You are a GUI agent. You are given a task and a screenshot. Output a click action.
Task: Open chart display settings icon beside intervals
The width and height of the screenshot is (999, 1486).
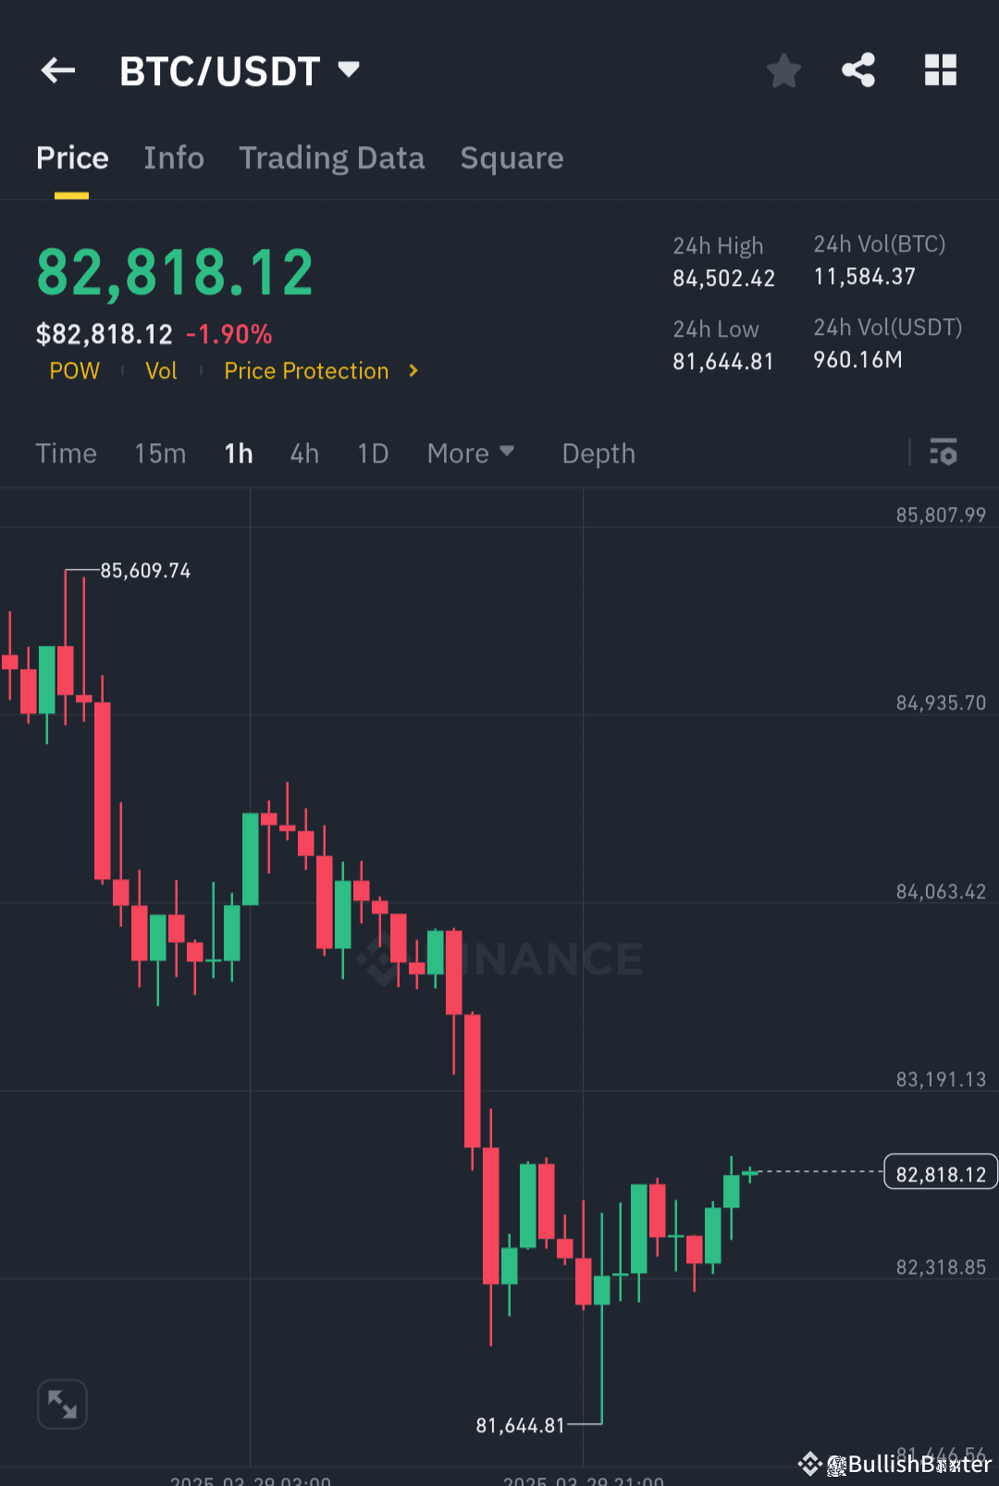click(x=944, y=453)
